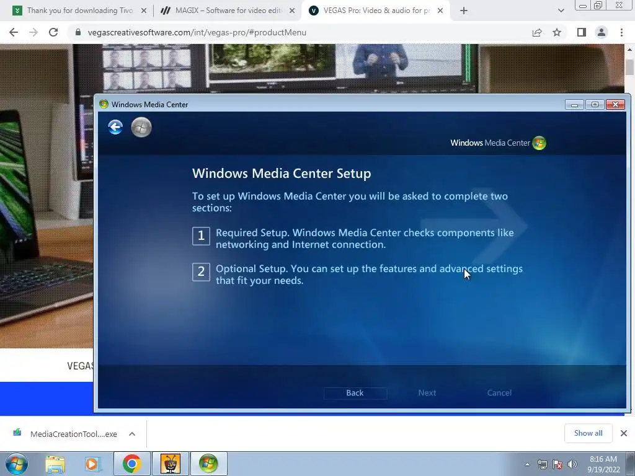Open the volume speaker tray icon
The image size is (635, 476).
572,464
